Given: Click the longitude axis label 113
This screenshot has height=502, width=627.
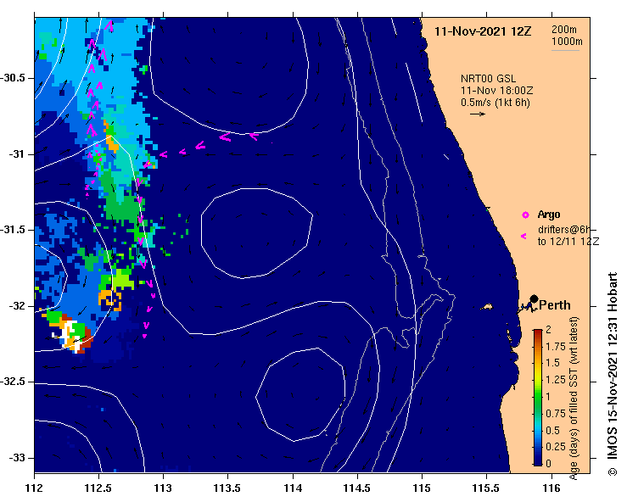Looking at the screenshot, I should [x=163, y=488].
